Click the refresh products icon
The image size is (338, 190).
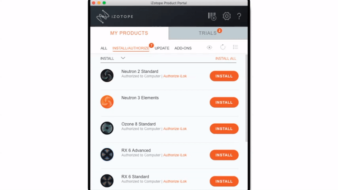tap(223, 47)
